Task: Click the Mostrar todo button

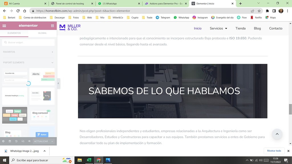Action: 274,151
